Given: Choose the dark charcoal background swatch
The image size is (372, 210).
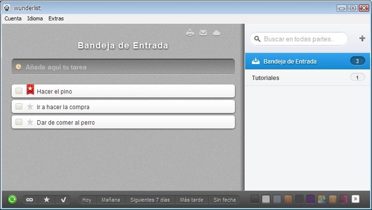Looking at the screenshot, I should [x=299, y=199].
